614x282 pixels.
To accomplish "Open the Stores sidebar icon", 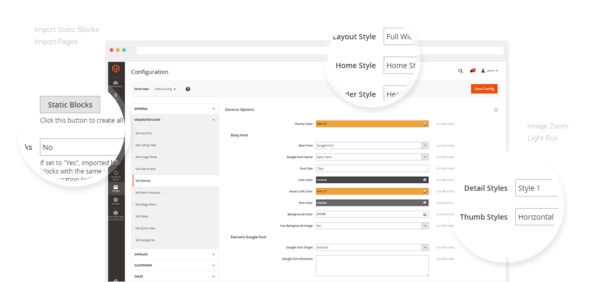I will pyautogui.click(x=116, y=188).
